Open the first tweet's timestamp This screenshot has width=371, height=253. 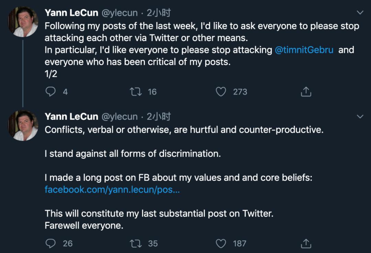point(159,13)
